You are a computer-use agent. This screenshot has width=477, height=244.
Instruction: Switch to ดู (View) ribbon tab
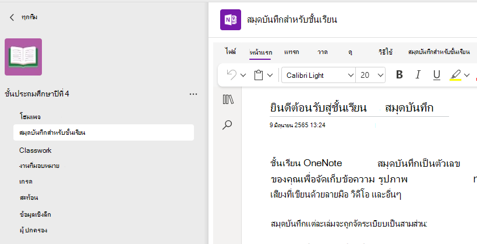350,52
